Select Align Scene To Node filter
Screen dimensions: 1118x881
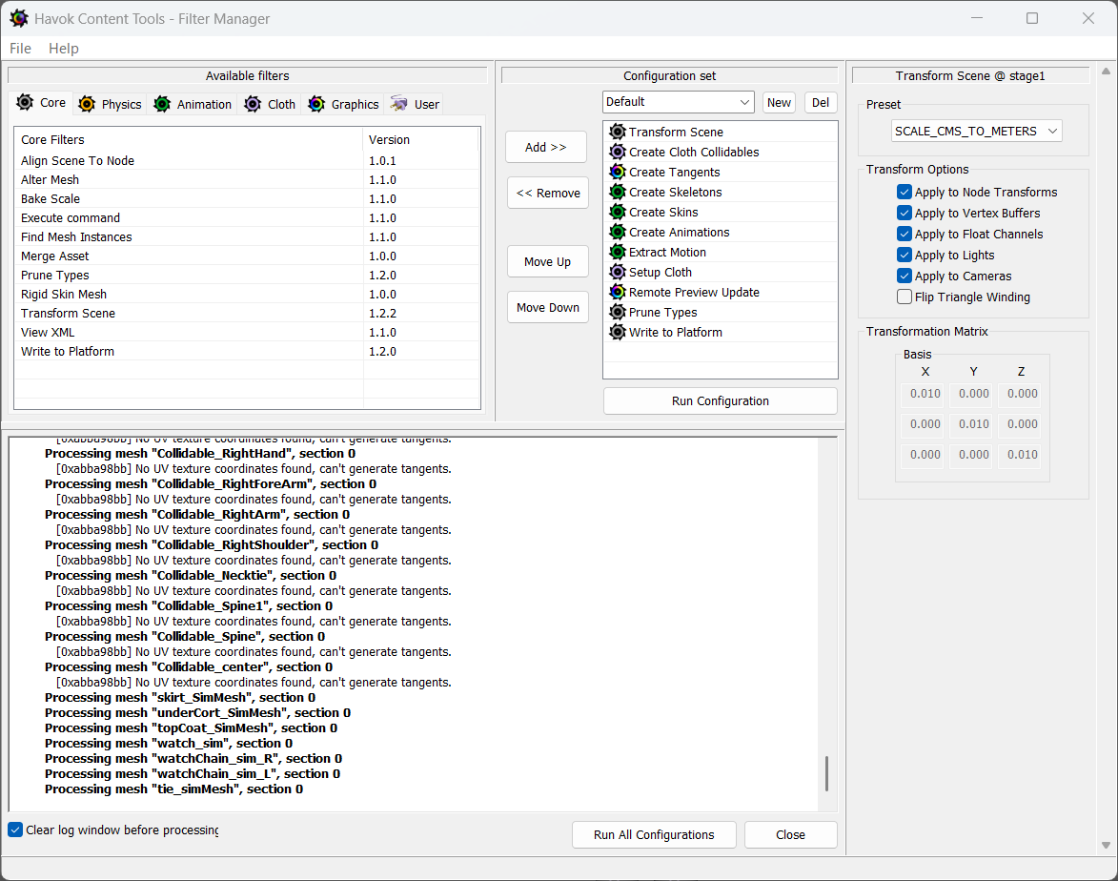pos(247,160)
